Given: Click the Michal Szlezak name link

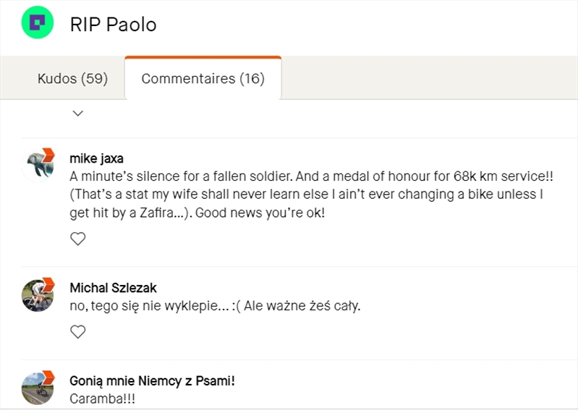Looking at the screenshot, I should [x=113, y=288].
